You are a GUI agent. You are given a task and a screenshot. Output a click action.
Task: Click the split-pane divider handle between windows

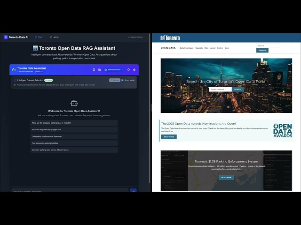(x=151, y=107)
